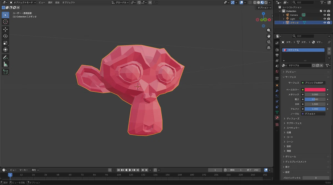Click the プリンシプルBSDF surface shader button
333x185 pixels.
313,83
